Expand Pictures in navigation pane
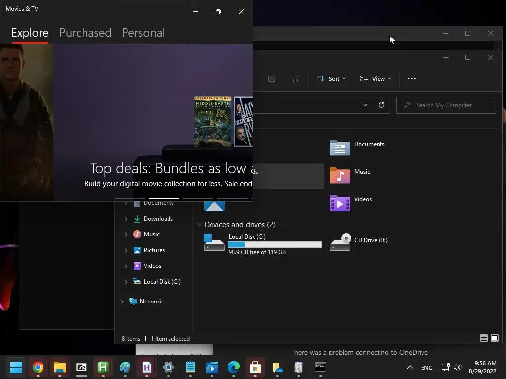506x379 pixels. tap(126, 250)
